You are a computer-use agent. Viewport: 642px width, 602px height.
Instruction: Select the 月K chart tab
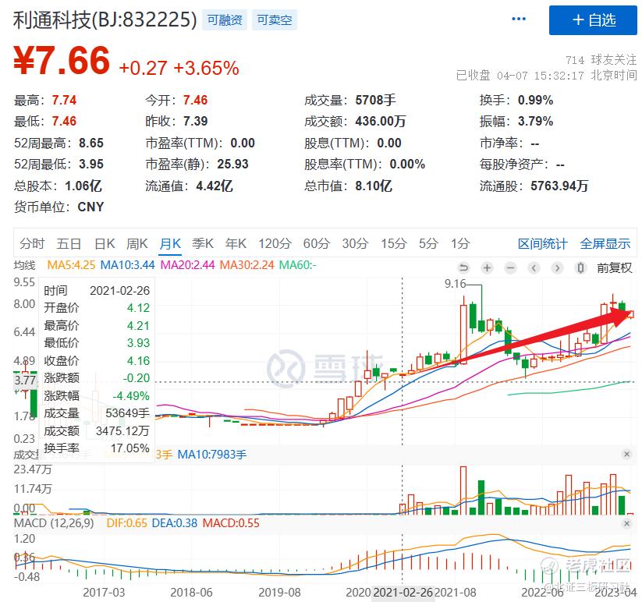170,244
